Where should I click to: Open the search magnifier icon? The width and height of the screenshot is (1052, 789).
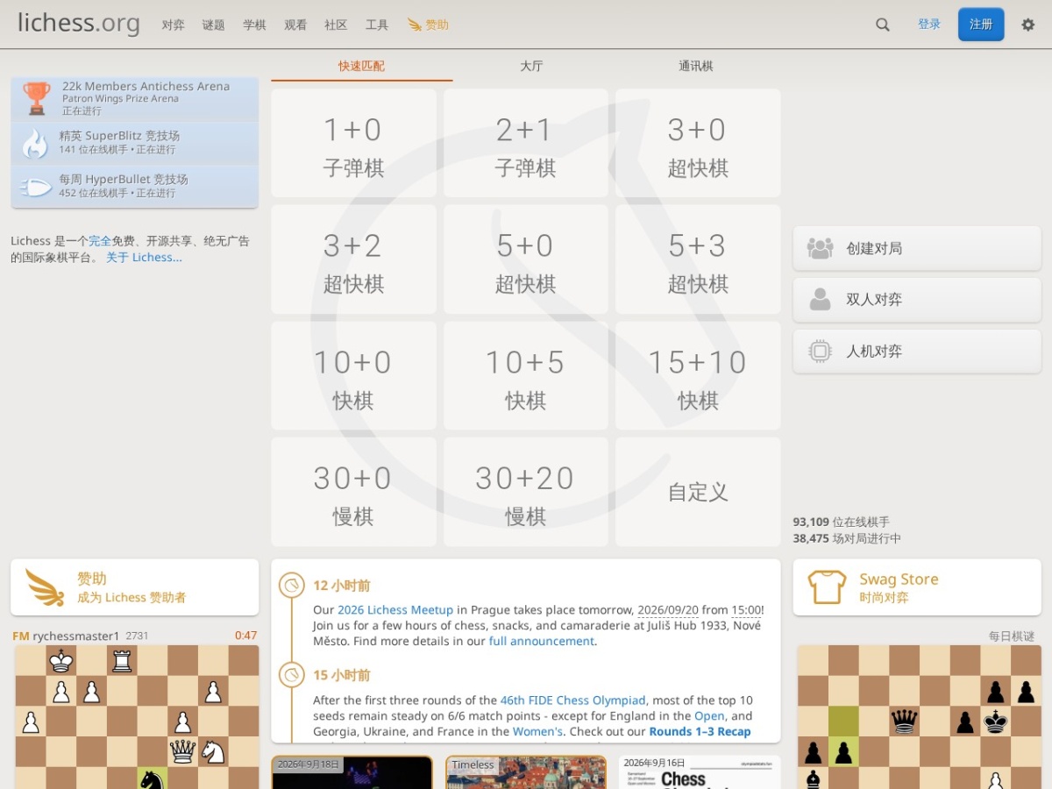(x=883, y=25)
